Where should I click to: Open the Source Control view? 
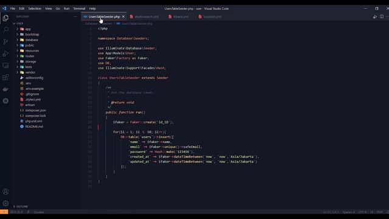pyautogui.click(x=5, y=42)
